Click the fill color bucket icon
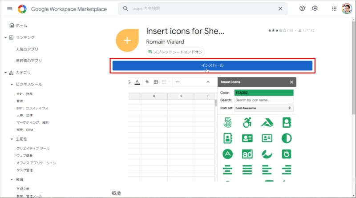Screen dimensions: 356x198 click(147, 82)
